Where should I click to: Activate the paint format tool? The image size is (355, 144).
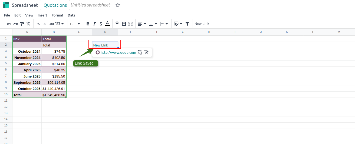pos(22,24)
